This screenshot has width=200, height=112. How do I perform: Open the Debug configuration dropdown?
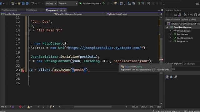click(51, 3)
